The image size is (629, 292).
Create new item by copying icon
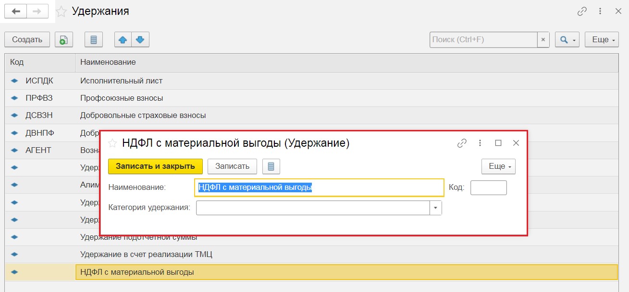[x=64, y=40]
